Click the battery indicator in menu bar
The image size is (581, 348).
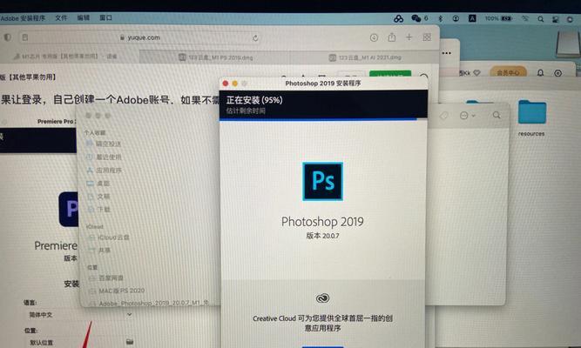click(506, 18)
